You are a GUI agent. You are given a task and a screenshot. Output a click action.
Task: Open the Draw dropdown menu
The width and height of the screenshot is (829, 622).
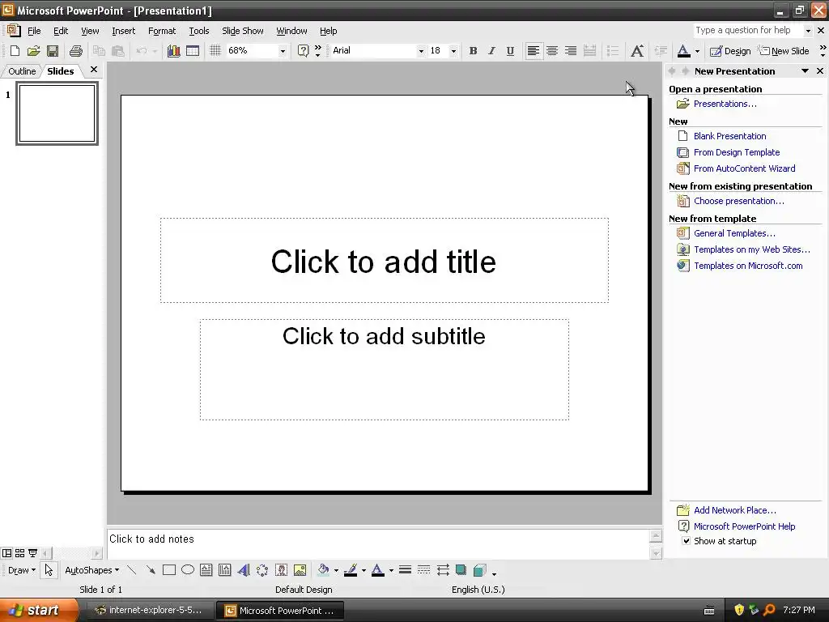pos(21,570)
